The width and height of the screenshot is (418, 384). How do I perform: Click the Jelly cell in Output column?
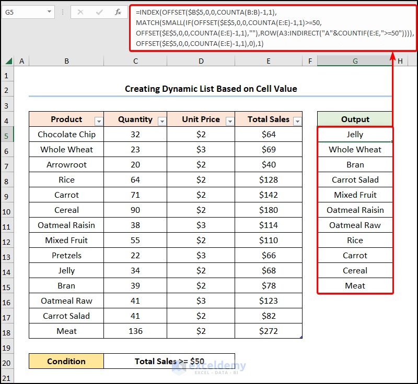[355, 134]
